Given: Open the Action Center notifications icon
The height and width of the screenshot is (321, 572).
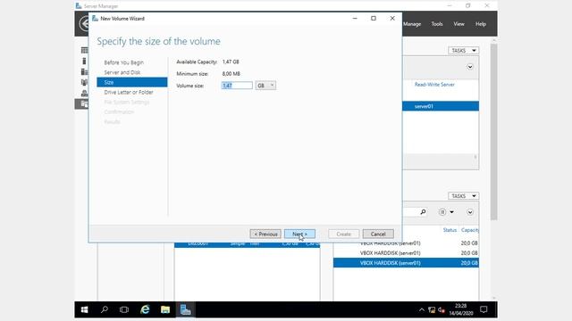Looking at the screenshot, I should click(x=484, y=309).
